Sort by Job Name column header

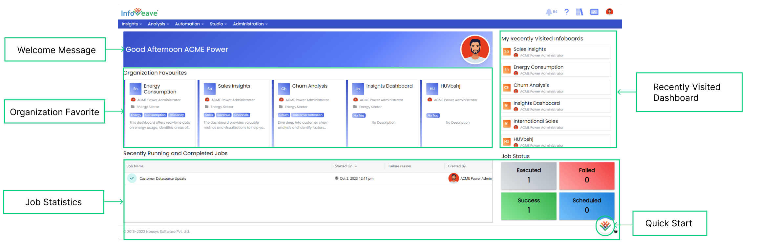[135, 166]
